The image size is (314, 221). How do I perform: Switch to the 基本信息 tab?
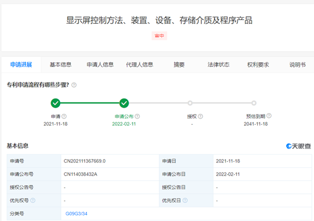[61, 65]
